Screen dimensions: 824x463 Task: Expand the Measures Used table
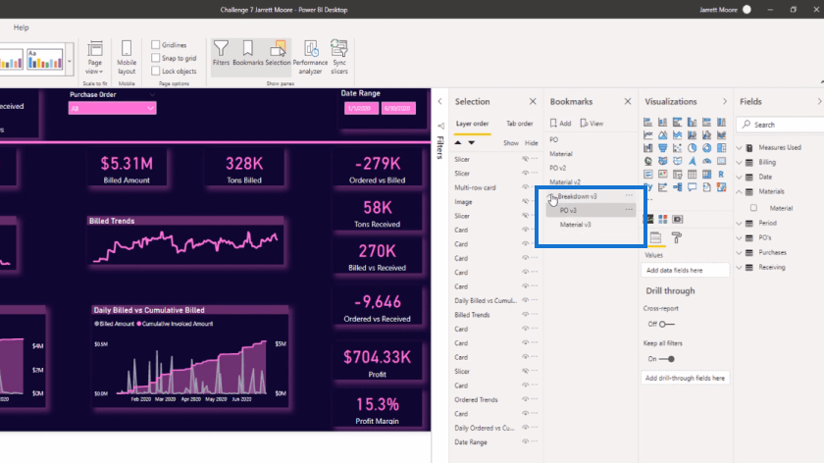tap(740, 148)
